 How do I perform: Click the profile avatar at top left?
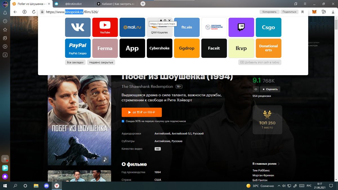click(5, 4)
